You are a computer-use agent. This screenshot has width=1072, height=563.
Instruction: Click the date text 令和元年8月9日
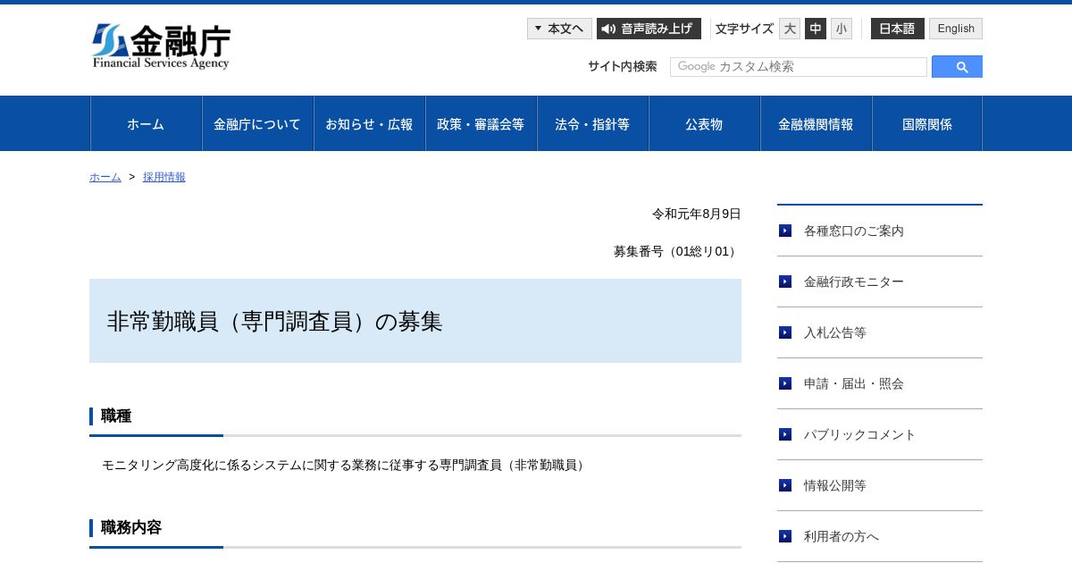(697, 214)
